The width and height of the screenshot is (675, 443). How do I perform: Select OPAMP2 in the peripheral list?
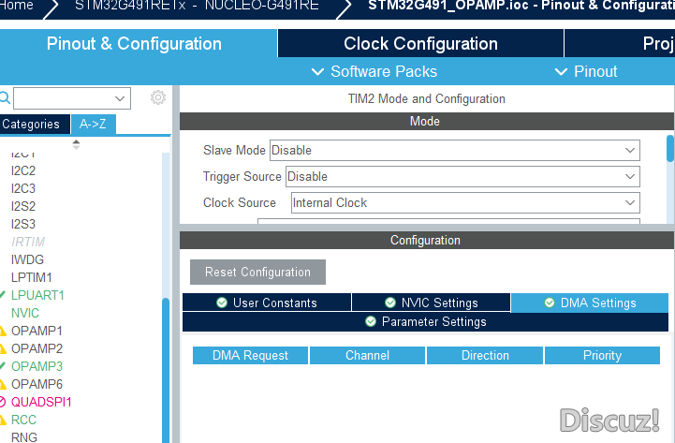click(x=37, y=348)
